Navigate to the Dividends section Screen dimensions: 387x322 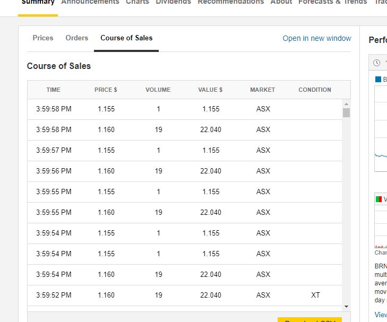pyautogui.click(x=173, y=2)
